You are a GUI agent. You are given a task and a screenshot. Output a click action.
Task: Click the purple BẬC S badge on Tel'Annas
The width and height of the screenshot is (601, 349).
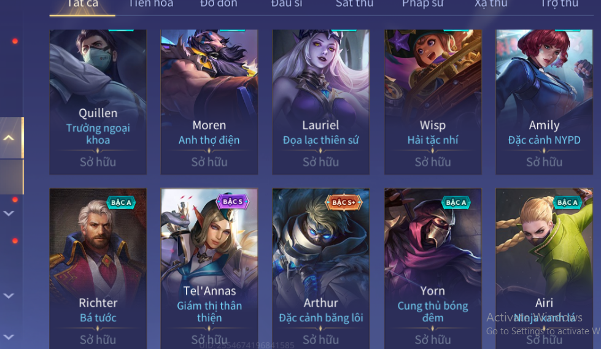pos(233,202)
